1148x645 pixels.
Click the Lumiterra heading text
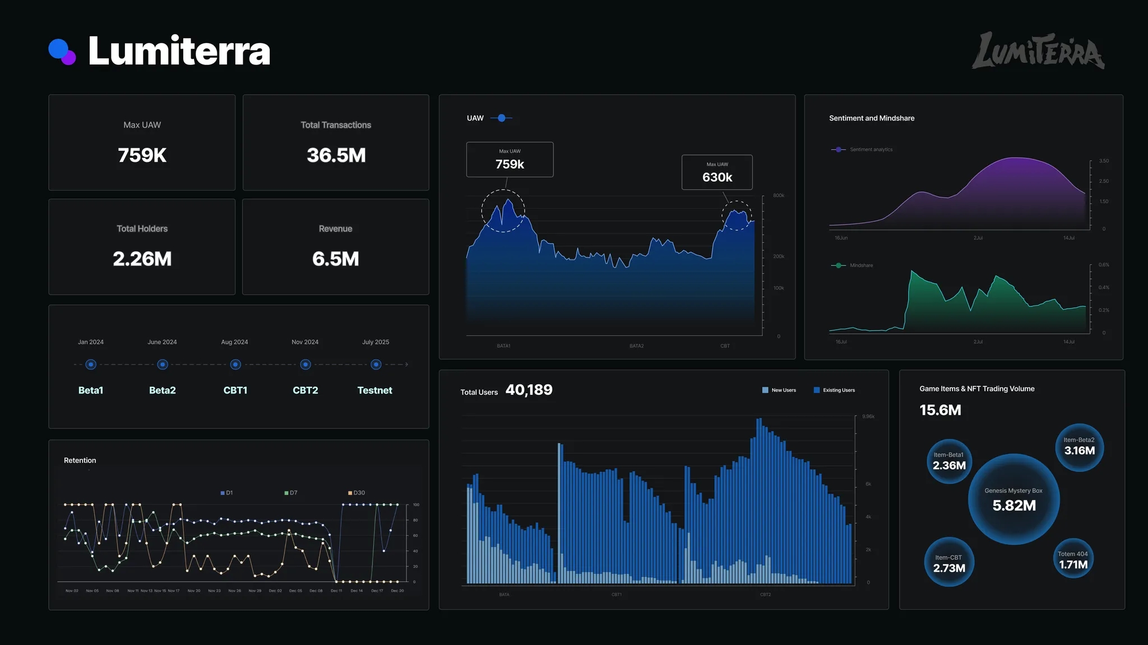tap(179, 51)
